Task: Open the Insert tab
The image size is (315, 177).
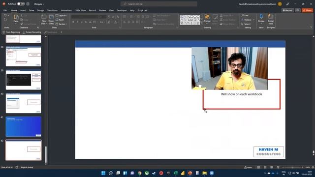Action: [23, 10]
